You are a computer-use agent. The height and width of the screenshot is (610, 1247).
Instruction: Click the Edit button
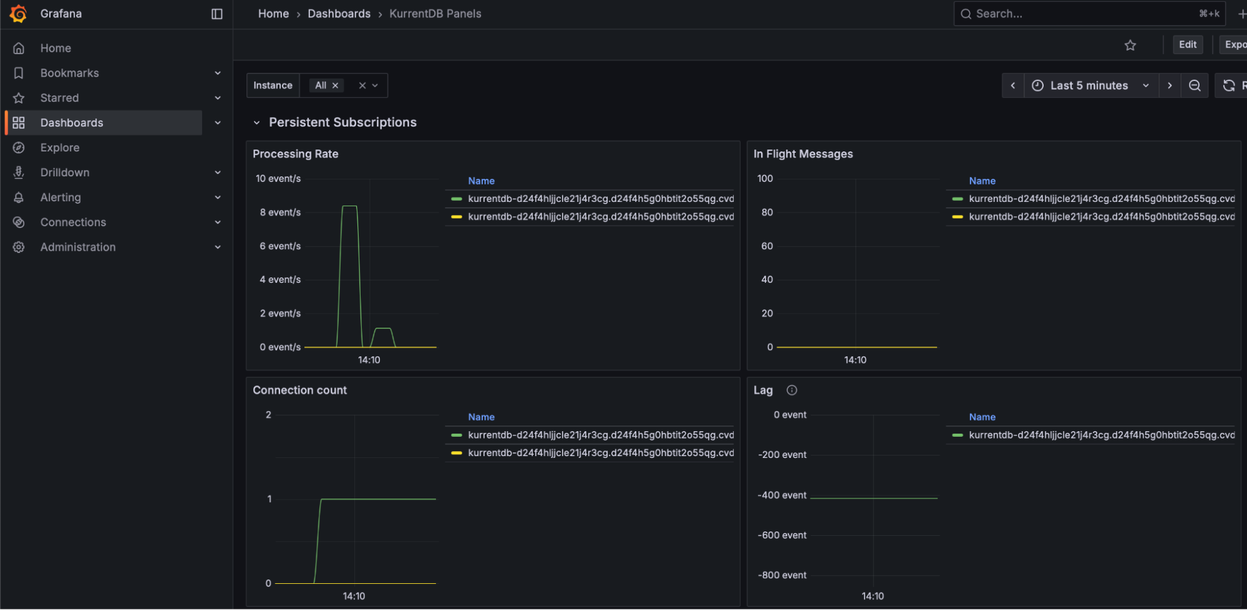point(1187,44)
